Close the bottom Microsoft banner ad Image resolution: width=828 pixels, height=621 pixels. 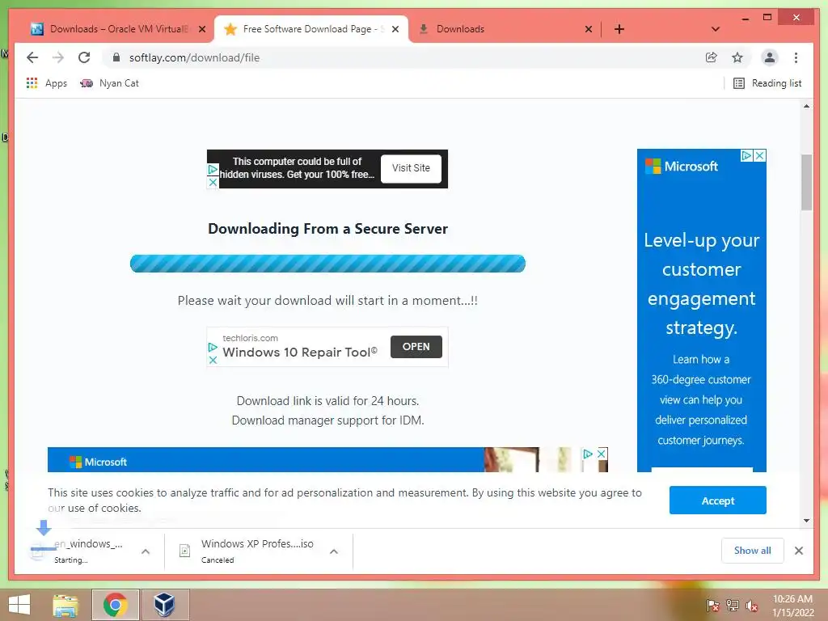tap(602, 454)
